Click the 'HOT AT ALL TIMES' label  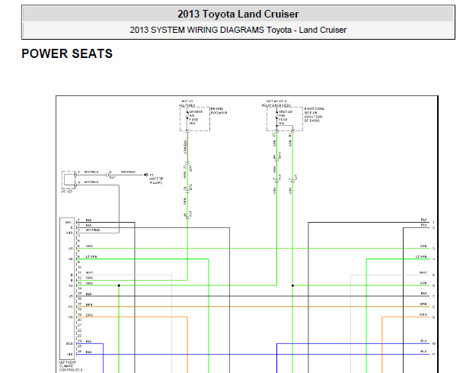click(x=187, y=103)
